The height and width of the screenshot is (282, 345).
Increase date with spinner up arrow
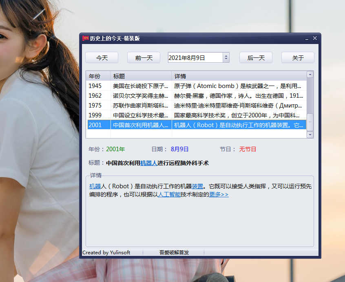pyautogui.click(x=226, y=56)
